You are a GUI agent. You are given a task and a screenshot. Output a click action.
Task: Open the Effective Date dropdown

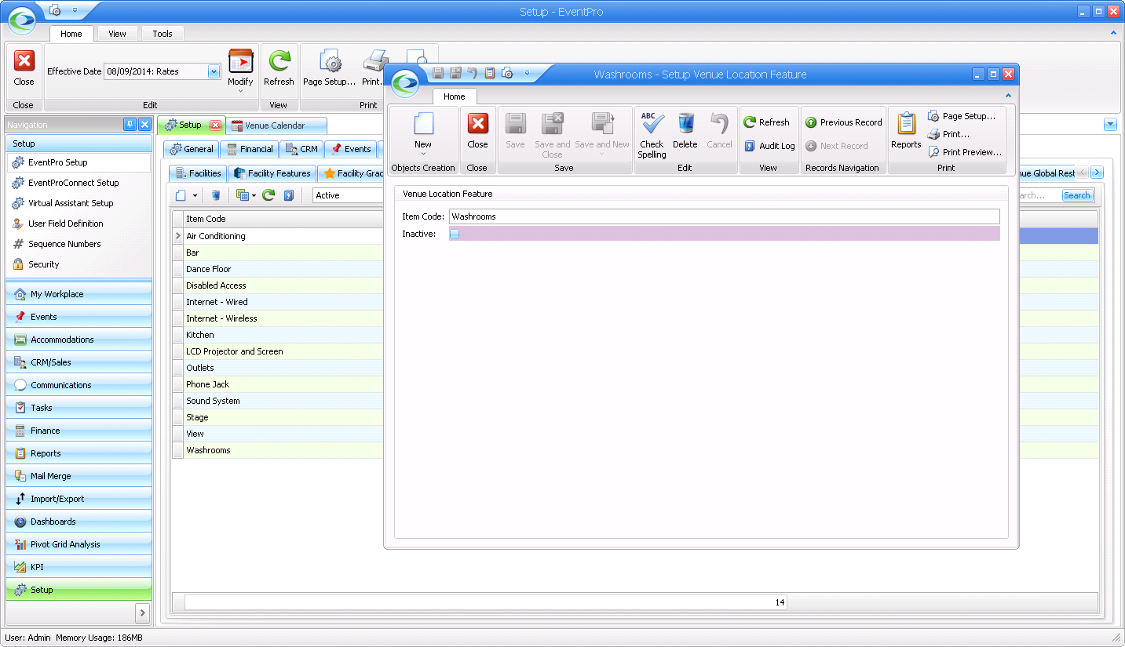click(214, 71)
